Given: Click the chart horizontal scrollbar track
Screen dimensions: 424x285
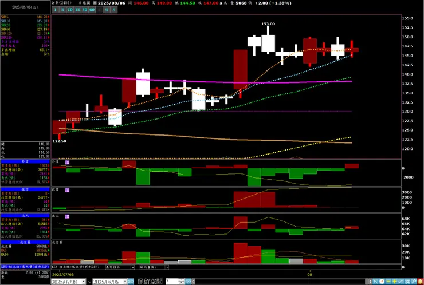Looking at the screenshot, I should click(280, 282).
